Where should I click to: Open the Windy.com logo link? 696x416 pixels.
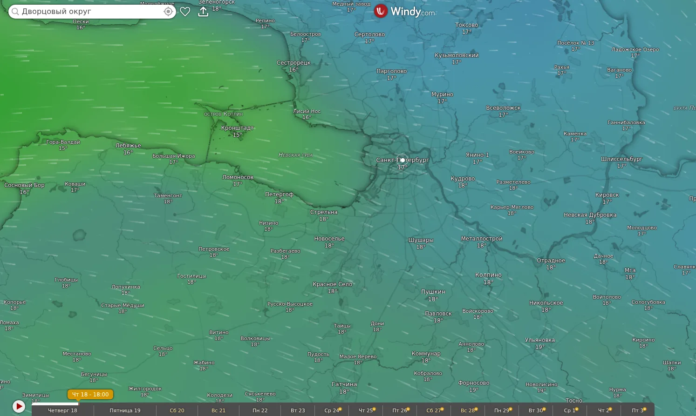[404, 11]
